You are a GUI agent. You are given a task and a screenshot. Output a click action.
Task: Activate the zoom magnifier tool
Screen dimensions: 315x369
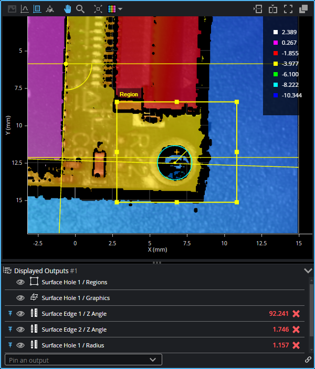(80, 9)
